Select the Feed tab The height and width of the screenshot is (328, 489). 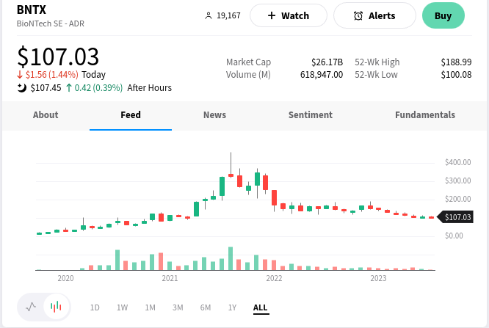(131, 115)
